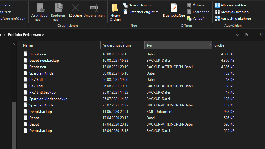The width and height of the screenshot is (265, 149).
Task: Click Auswahl umkehren in ribbon
Action: 233,19
